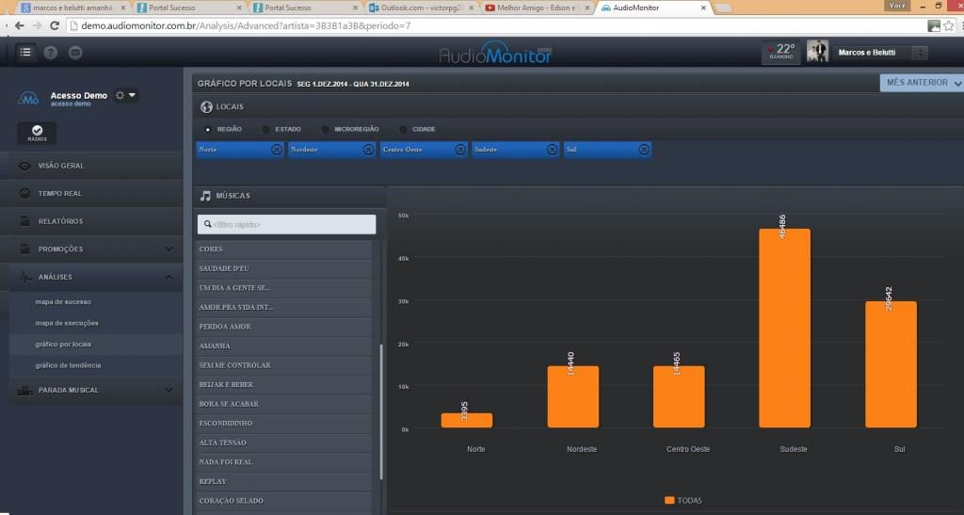
Task: Open the Mês Anterior period dropdown
Action: point(922,83)
